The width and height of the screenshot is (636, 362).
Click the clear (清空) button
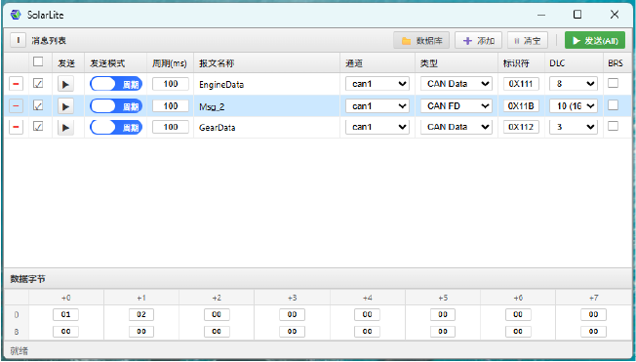pyautogui.click(x=528, y=40)
